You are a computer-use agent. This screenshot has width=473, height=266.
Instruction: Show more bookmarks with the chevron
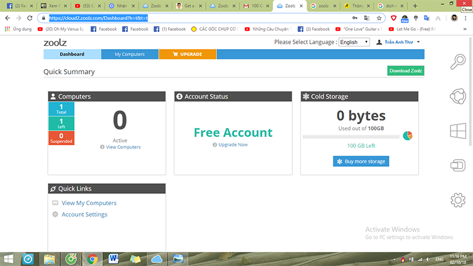click(465, 29)
